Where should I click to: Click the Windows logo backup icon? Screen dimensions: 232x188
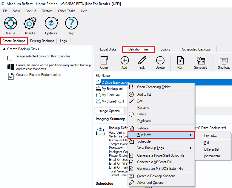tap(11, 67)
